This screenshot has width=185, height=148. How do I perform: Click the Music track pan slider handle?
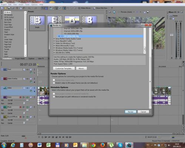coord(24,113)
